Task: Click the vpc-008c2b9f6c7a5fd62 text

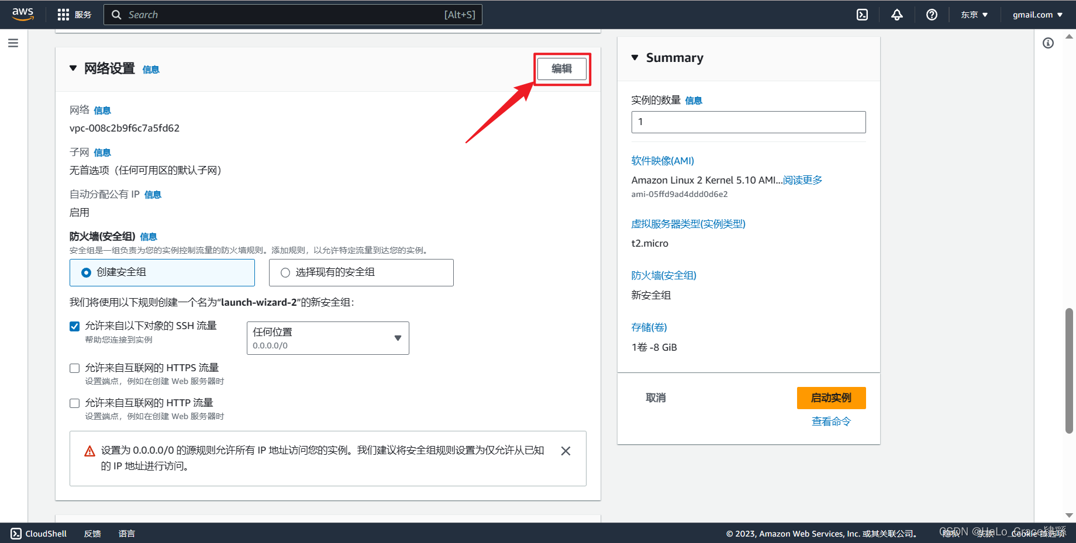Action: click(125, 128)
